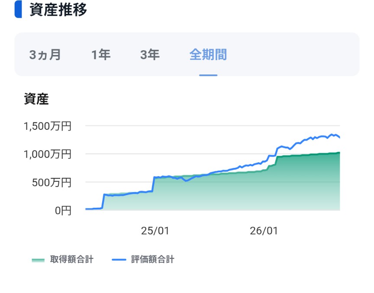This screenshot has width=374, height=293.
Task: Toggle the 評価額合計 legend entry
Action: coord(143,259)
